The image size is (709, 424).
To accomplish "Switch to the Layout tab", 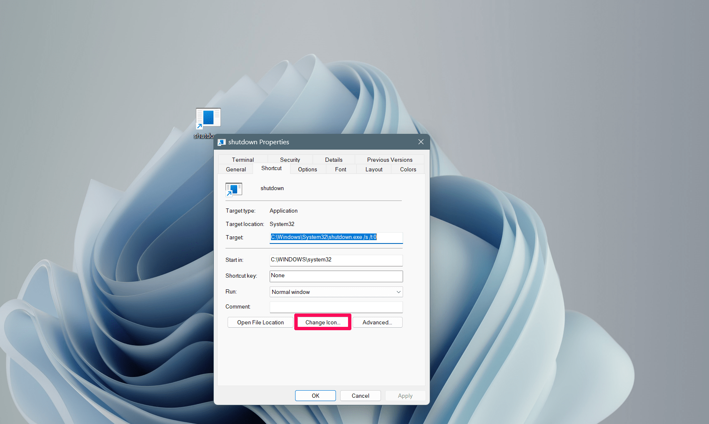I will click(x=374, y=169).
